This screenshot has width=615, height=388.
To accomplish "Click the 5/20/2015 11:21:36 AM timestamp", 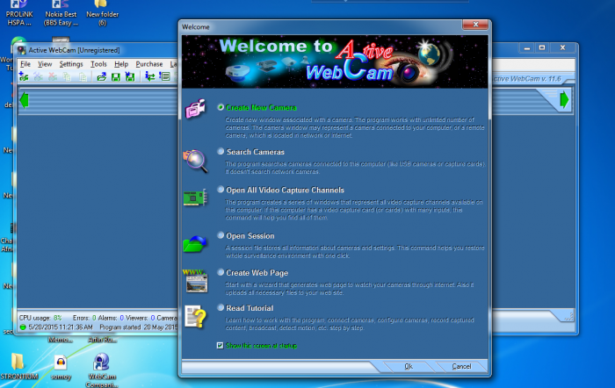I will [x=61, y=327].
